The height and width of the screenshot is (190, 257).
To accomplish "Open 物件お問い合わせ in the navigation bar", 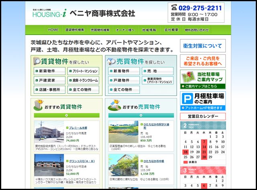I will [x=197, y=30].
